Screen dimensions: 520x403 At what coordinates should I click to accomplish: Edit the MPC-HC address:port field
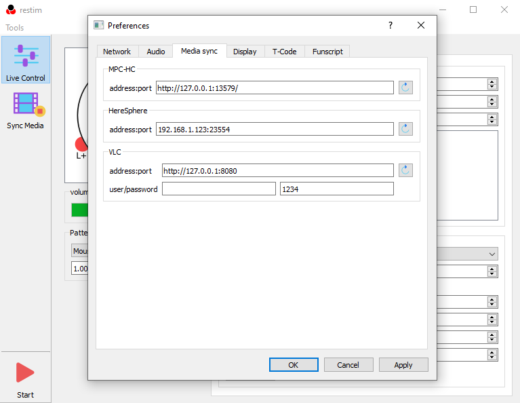pyautogui.click(x=274, y=88)
